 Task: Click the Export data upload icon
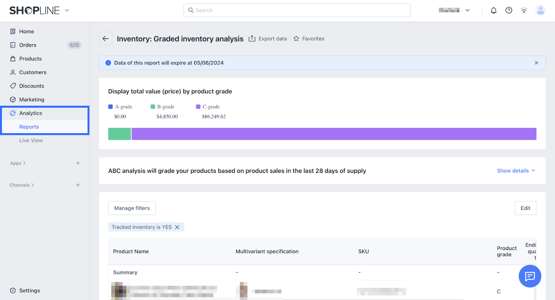[252, 38]
